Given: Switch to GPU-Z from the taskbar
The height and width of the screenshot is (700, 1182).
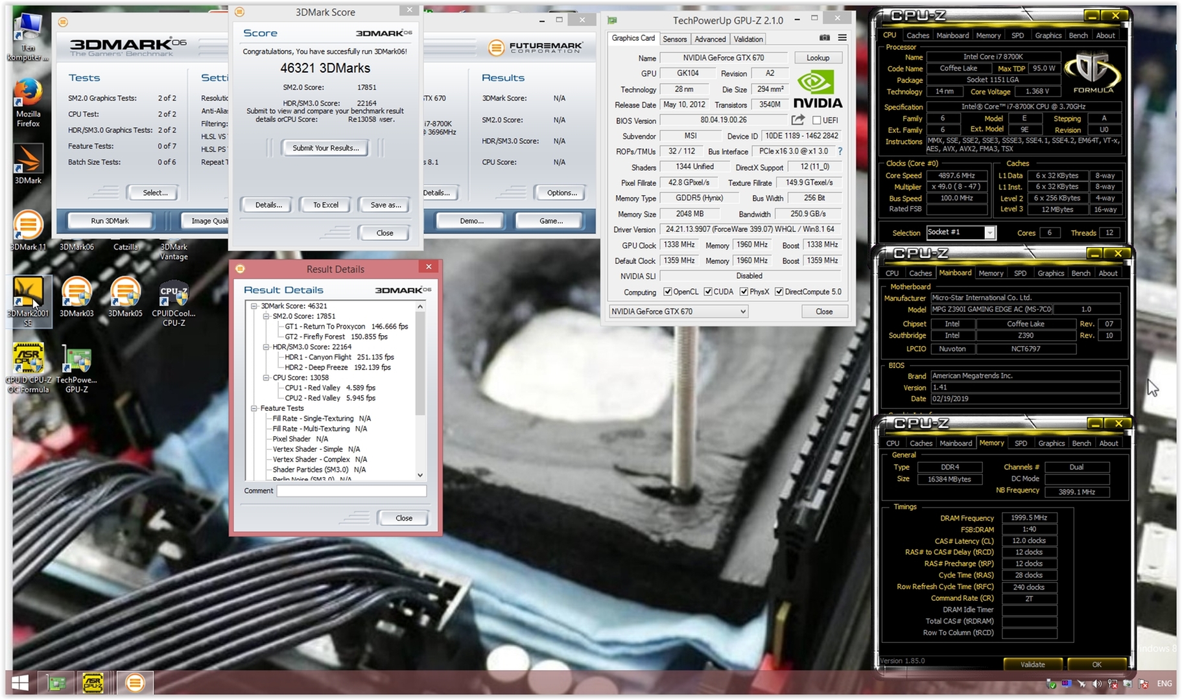Looking at the screenshot, I should (x=56, y=682).
